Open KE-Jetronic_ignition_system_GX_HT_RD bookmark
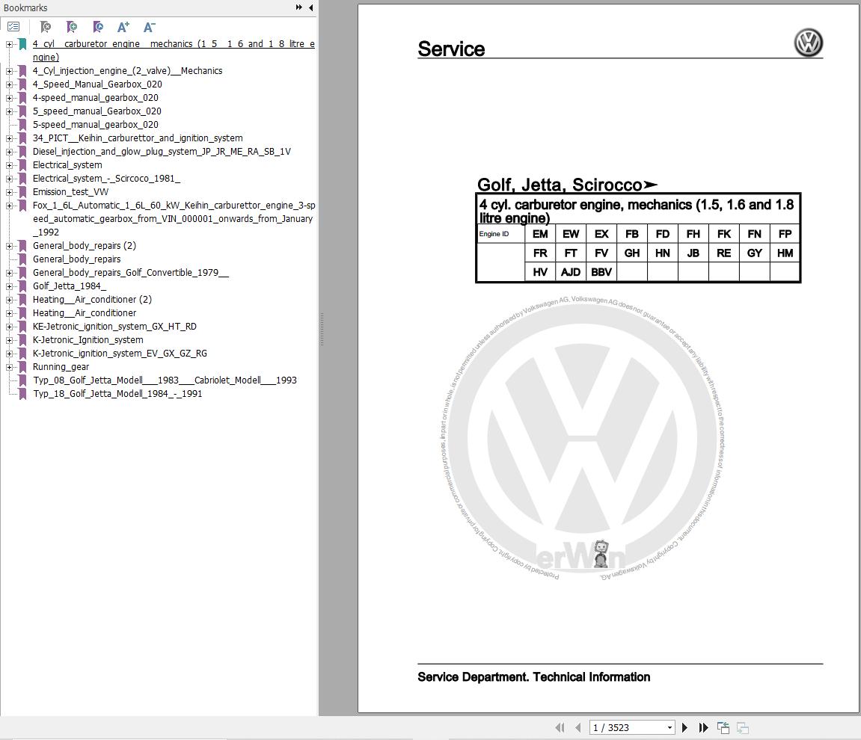This screenshot has height=740, width=861. (x=114, y=327)
